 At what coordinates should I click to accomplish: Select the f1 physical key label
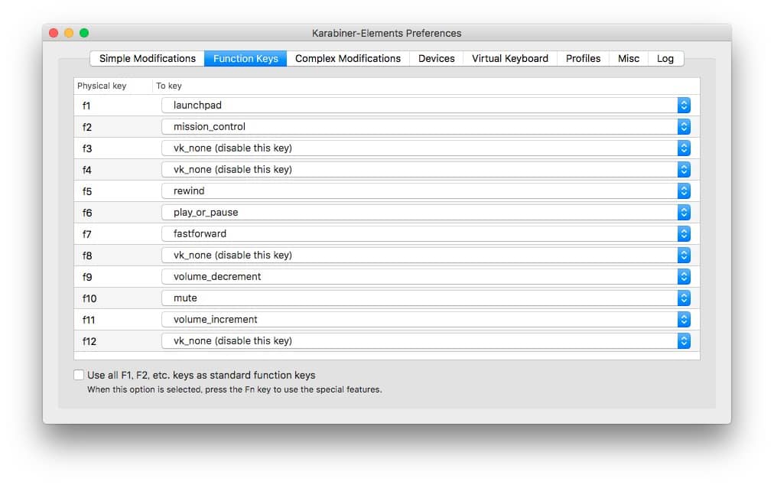(86, 106)
